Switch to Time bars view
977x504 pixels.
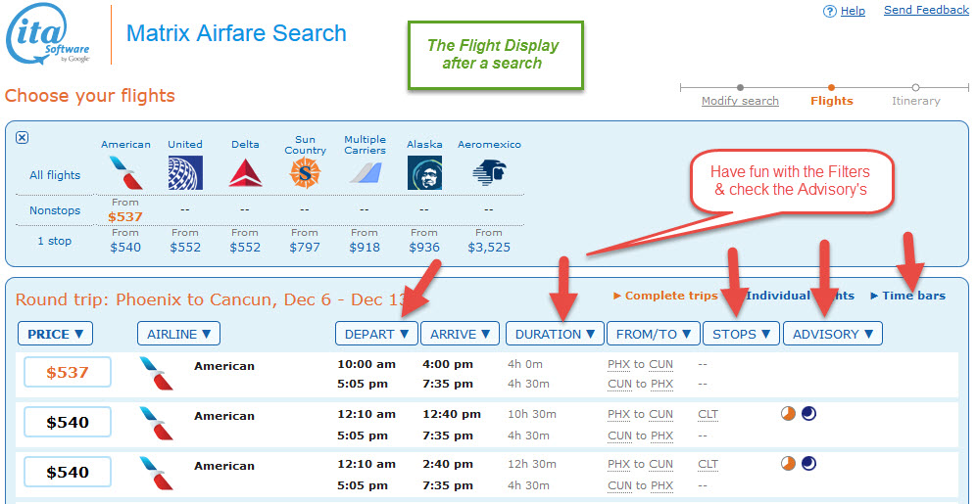click(x=913, y=296)
